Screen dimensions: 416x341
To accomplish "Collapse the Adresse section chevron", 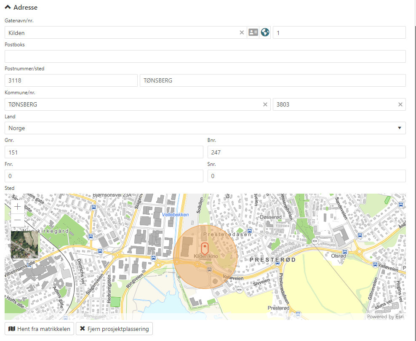I will pyautogui.click(x=8, y=7).
